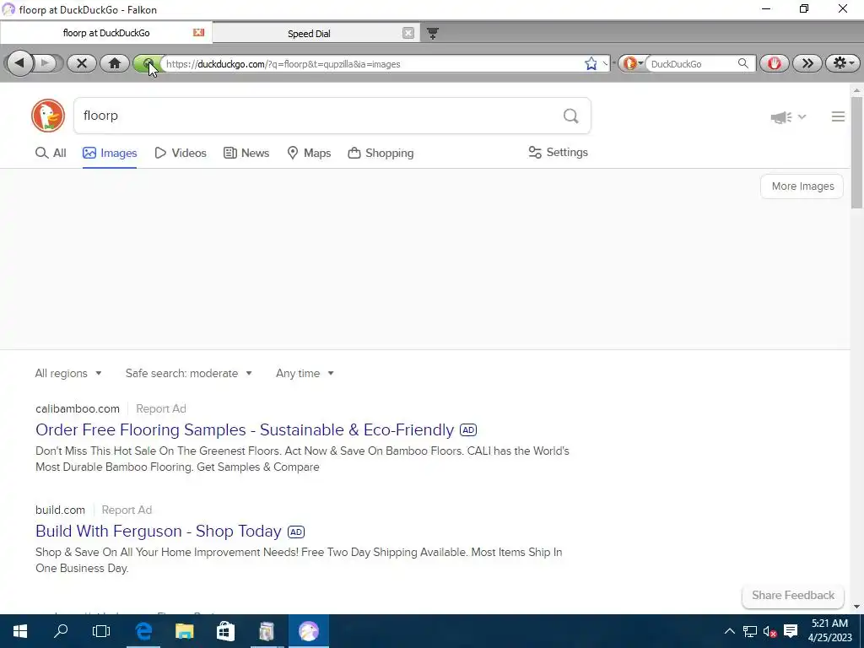Submit search with the magnifier icon

[571, 116]
